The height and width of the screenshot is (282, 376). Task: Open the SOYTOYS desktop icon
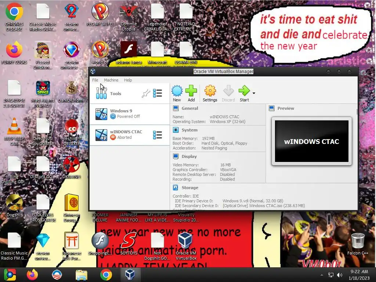129,244
